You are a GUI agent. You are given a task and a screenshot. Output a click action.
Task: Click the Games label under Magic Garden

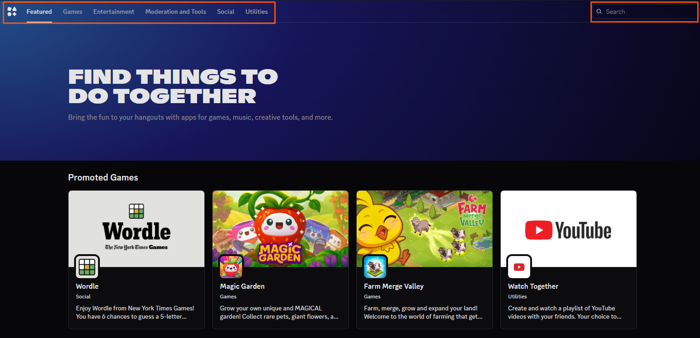click(228, 297)
